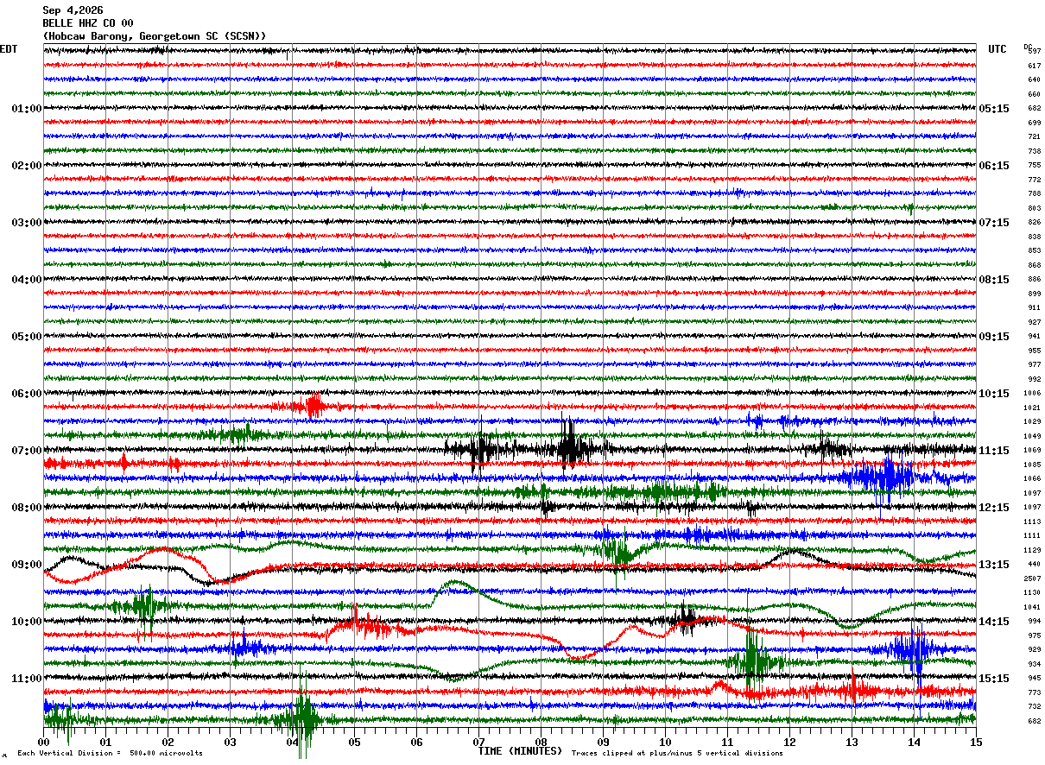Click the TIME (MINUTES) axis title
Viewport: 1045px width, 765px height.
pos(520,751)
